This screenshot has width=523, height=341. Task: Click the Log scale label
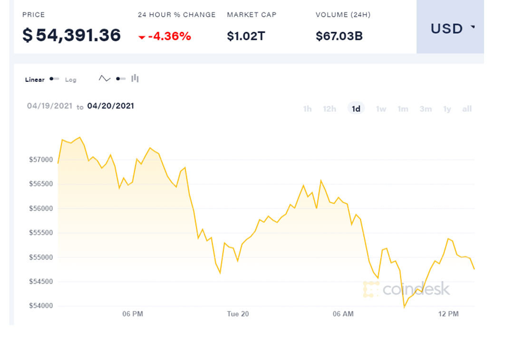point(71,80)
